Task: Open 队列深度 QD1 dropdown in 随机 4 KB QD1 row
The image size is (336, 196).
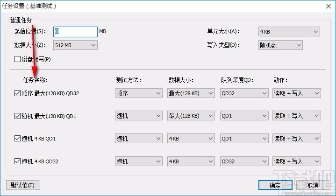Action: 244,139
